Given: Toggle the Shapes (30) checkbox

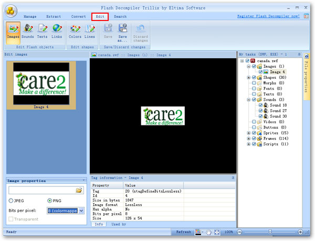Looking at the screenshot, I should pyautogui.click(x=254, y=77).
